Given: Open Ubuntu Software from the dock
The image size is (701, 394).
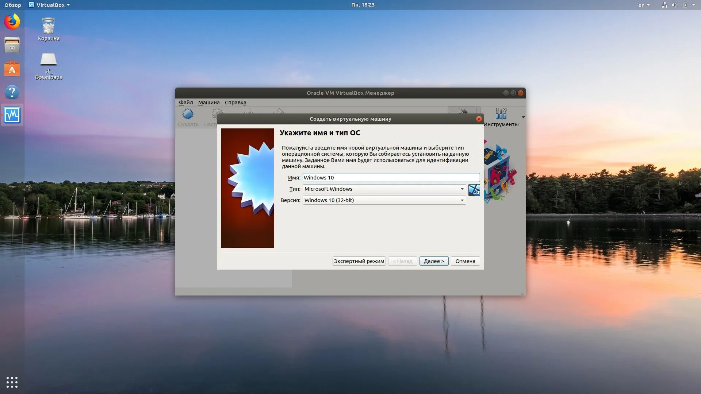Looking at the screenshot, I should [12, 69].
